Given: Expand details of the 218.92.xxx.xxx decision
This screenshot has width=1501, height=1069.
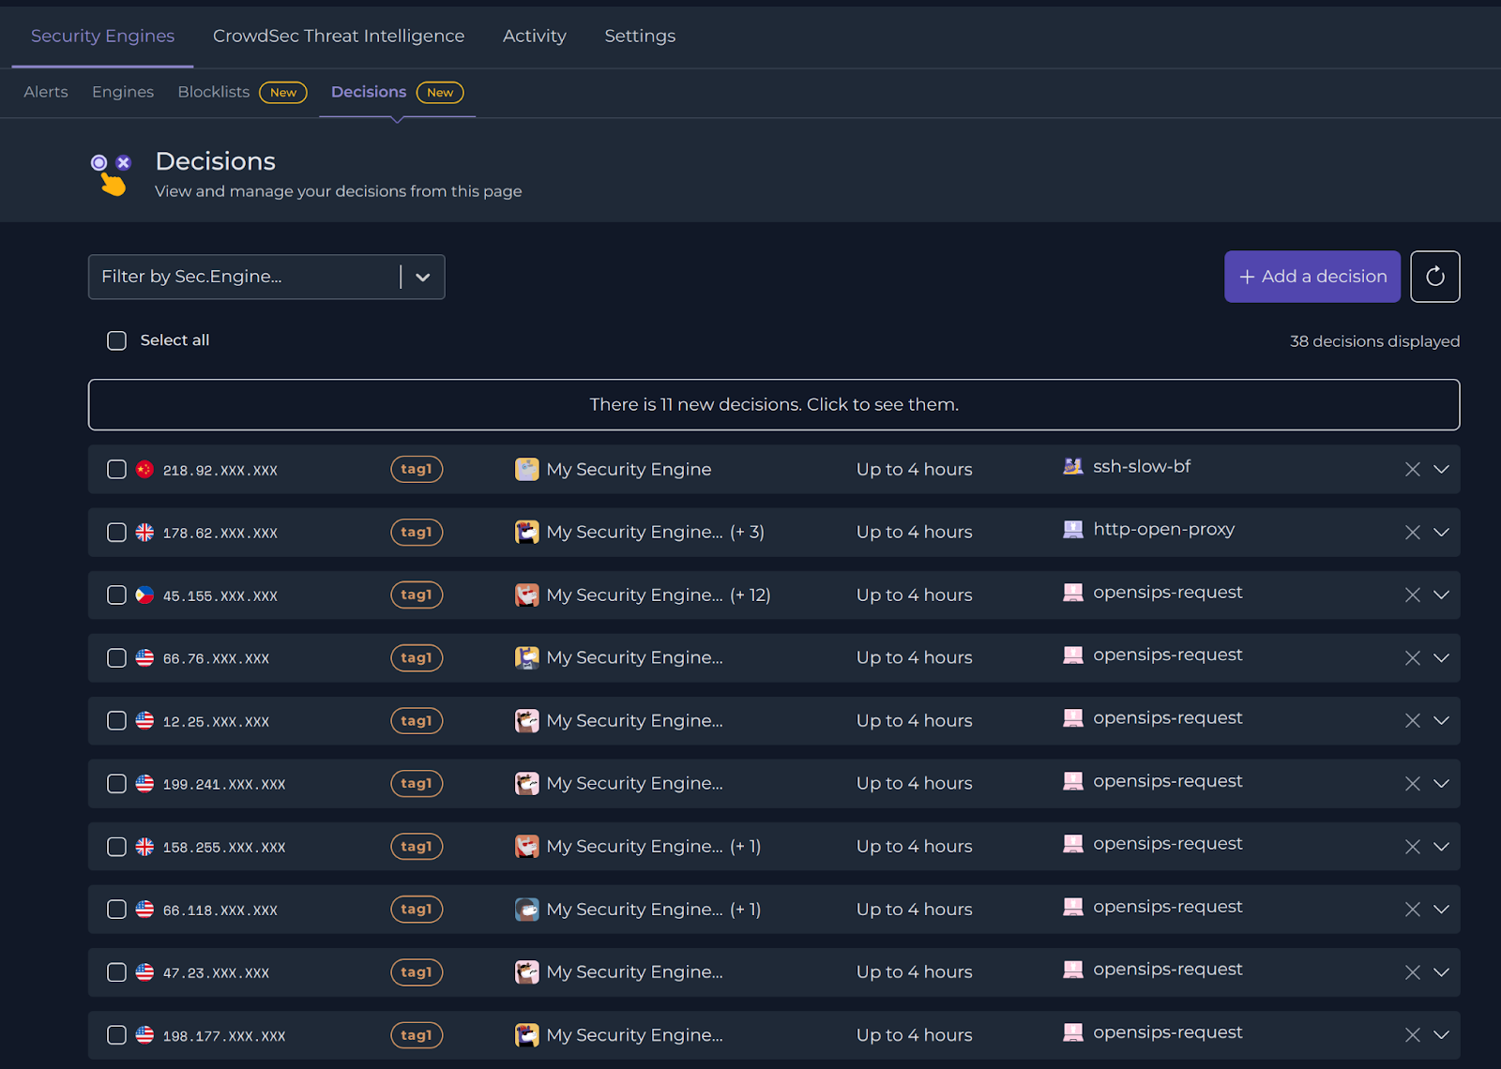Looking at the screenshot, I should (x=1441, y=470).
